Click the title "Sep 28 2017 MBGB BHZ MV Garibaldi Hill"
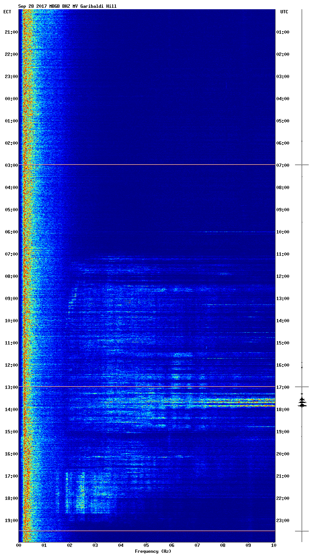 pyautogui.click(x=67, y=6)
